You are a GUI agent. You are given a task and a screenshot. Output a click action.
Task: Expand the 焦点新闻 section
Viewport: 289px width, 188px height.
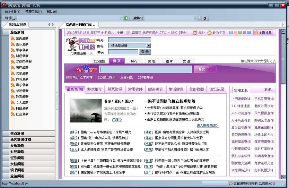pos(29,133)
